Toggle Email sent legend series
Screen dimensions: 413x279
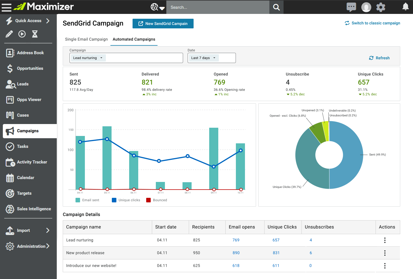click(87, 200)
